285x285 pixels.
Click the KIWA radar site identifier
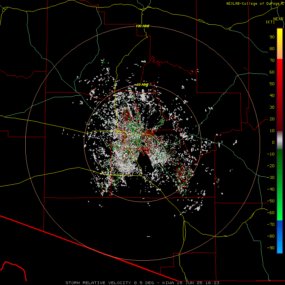tap(168, 283)
